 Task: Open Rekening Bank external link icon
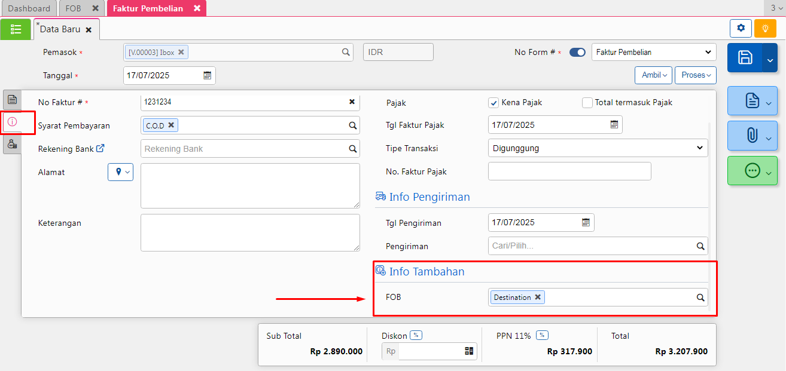point(100,148)
